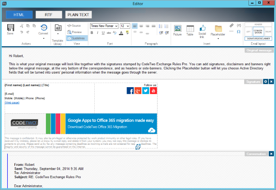Click the {E-mail} placeholder text
Image resolution: width=276 pixels, height=190 pixels.
(x=9, y=94)
